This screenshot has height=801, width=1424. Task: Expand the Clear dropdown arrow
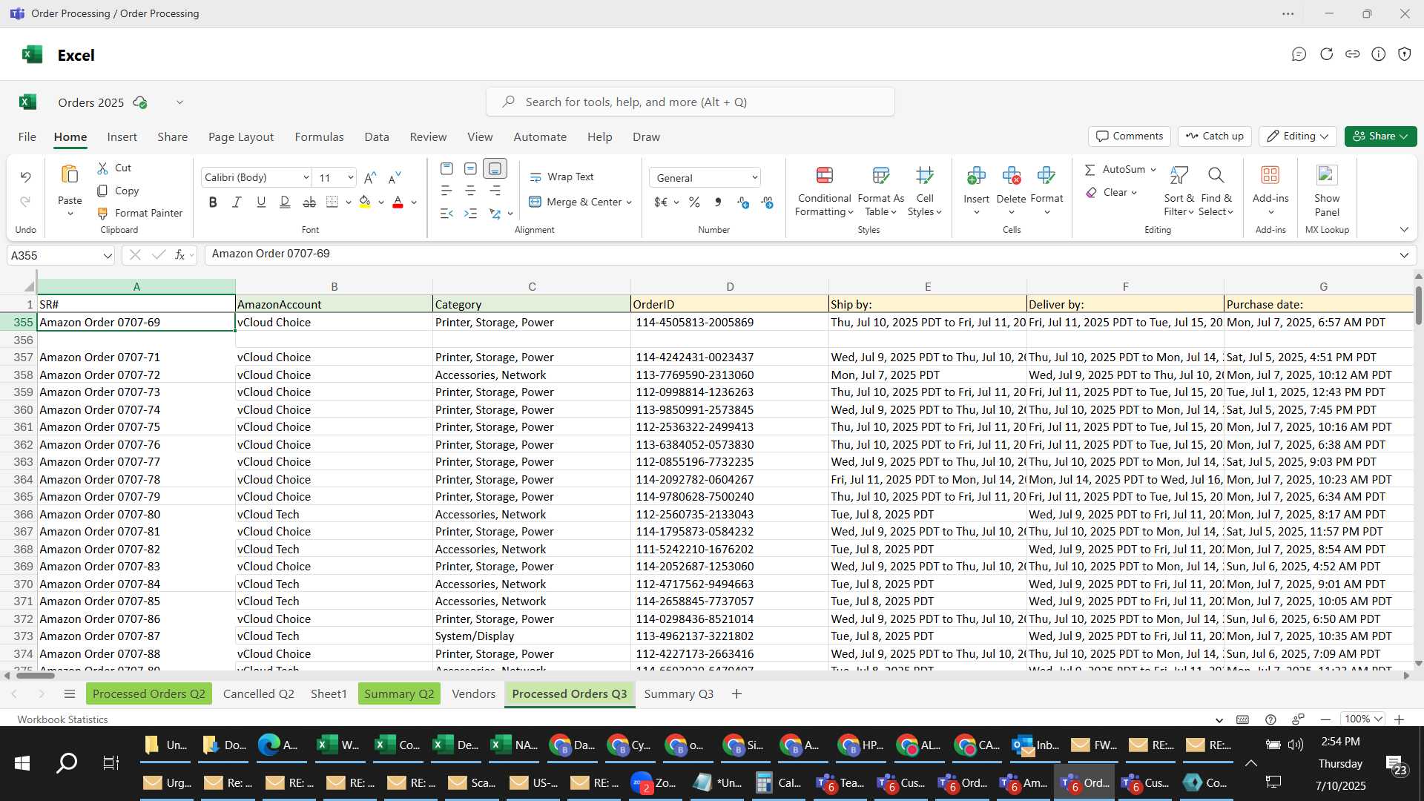1134,193
